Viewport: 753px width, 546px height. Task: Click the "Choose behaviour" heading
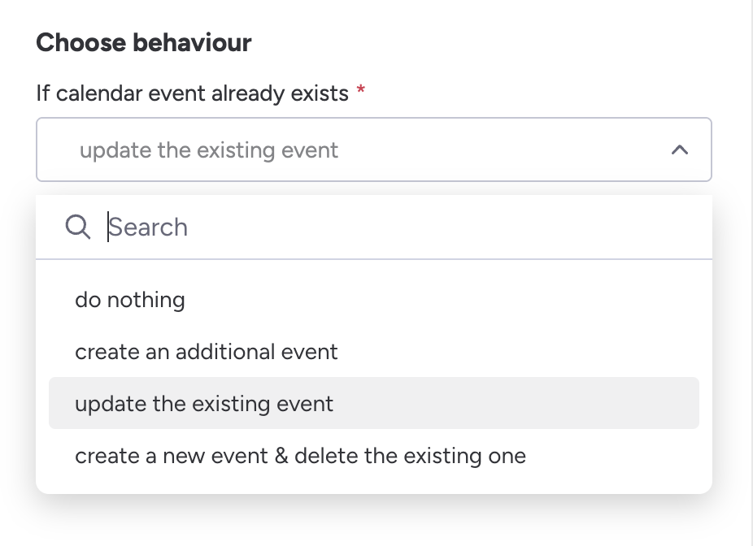[144, 42]
